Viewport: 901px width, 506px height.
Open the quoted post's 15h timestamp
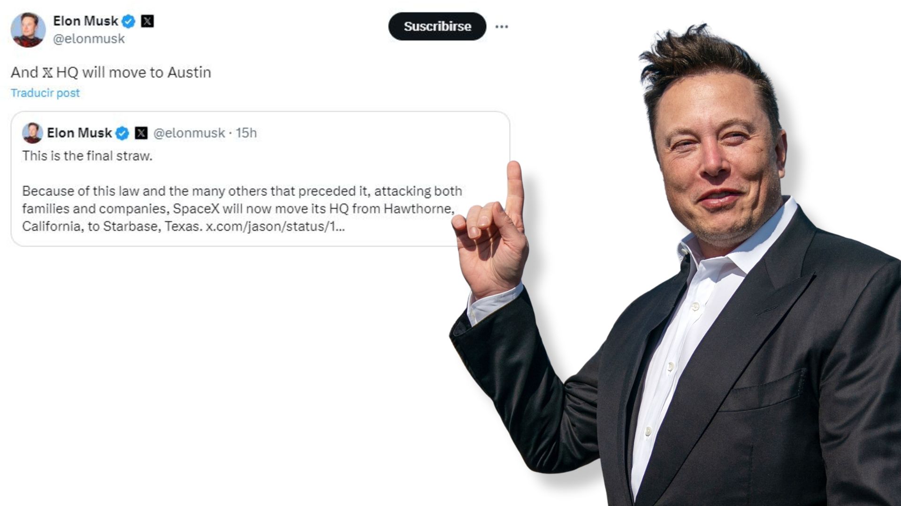[246, 133]
